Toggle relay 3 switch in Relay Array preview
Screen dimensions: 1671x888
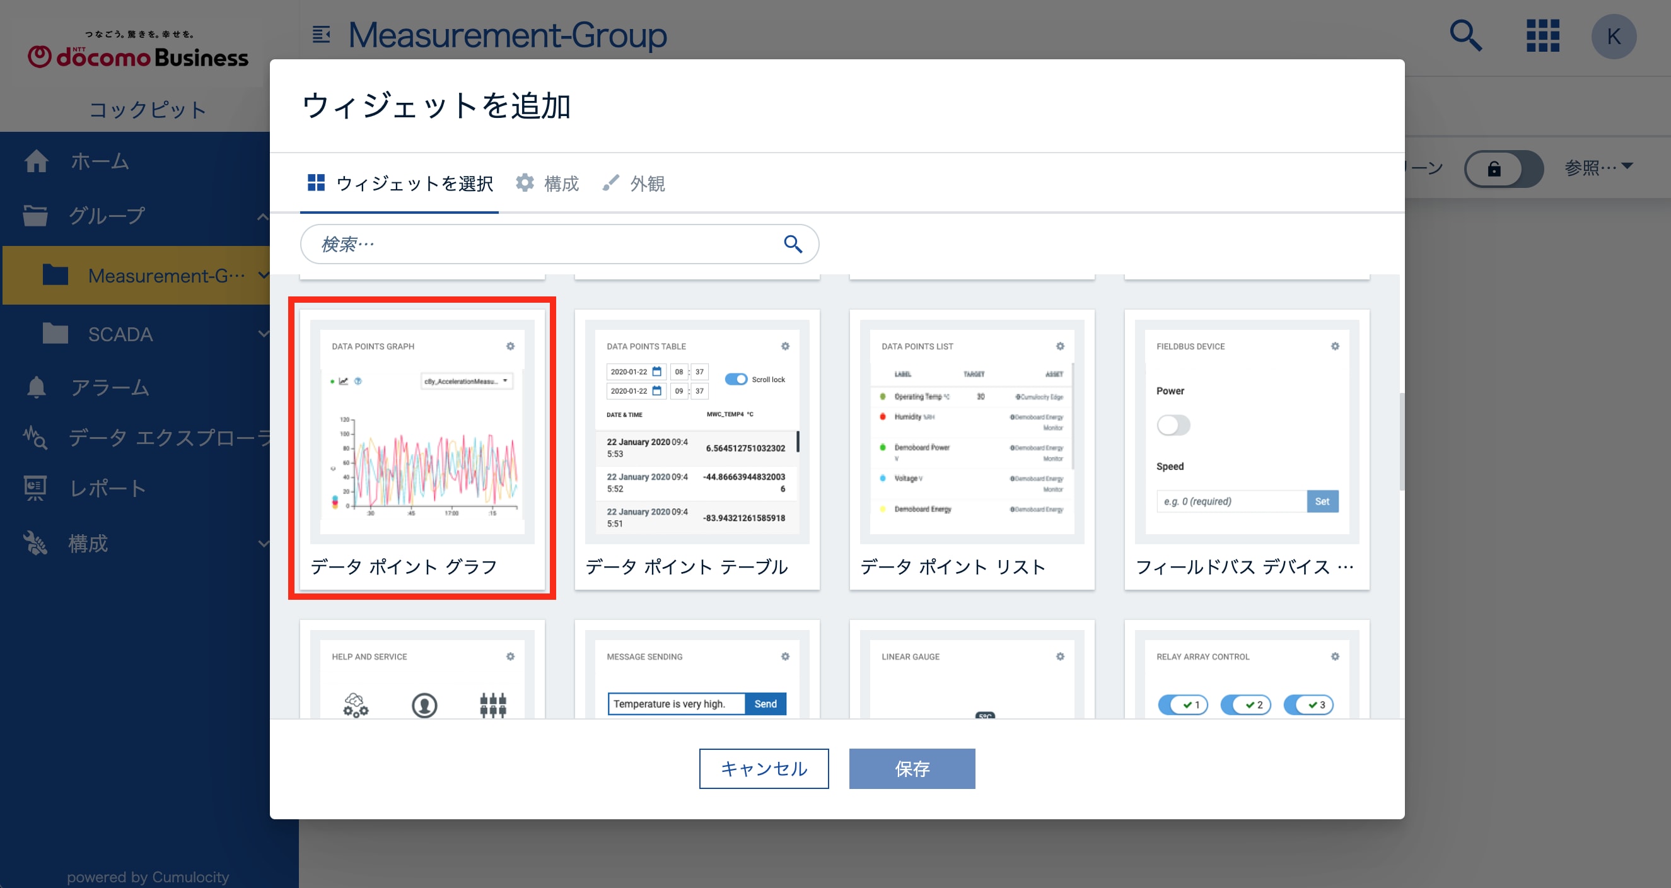click(x=1308, y=704)
